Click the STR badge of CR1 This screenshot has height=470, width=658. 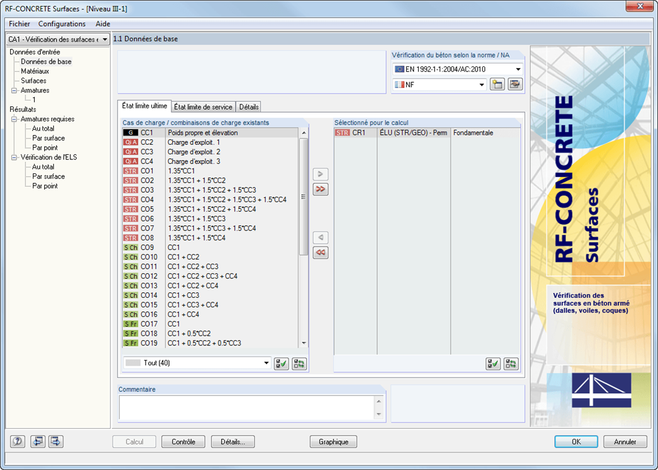coord(342,133)
